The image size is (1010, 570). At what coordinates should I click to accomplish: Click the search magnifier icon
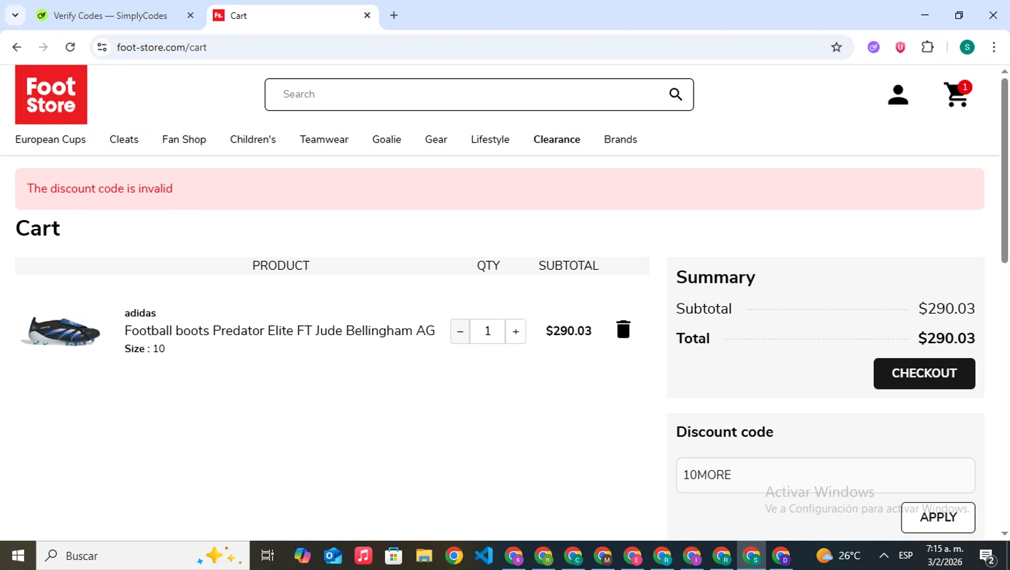(675, 94)
